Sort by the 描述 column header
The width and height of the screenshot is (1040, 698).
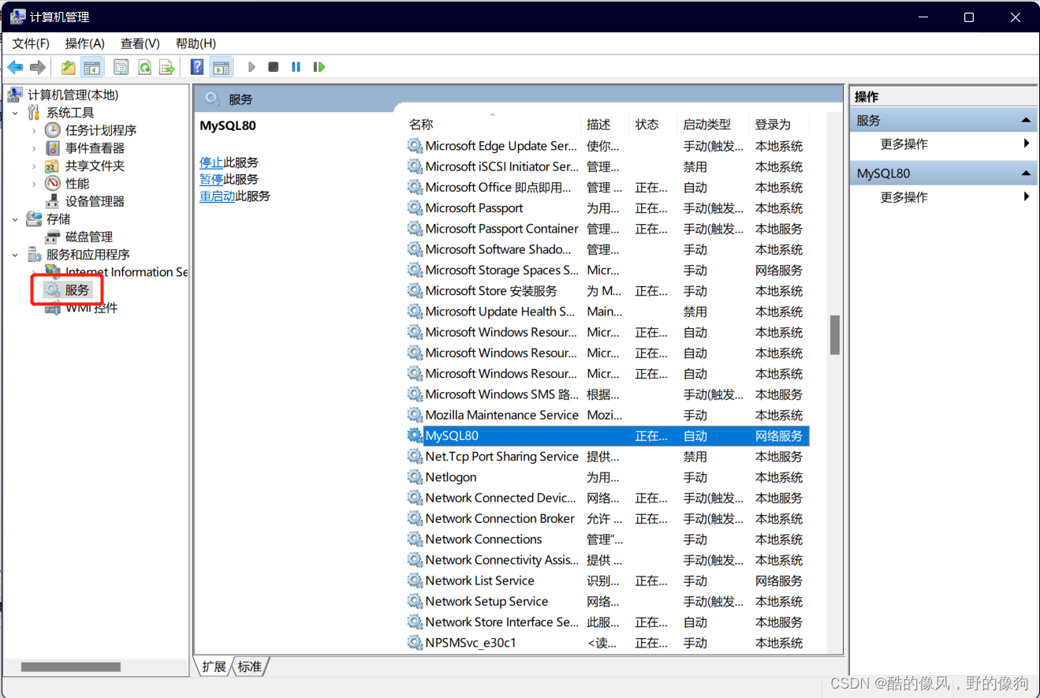pyautogui.click(x=606, y=125)
